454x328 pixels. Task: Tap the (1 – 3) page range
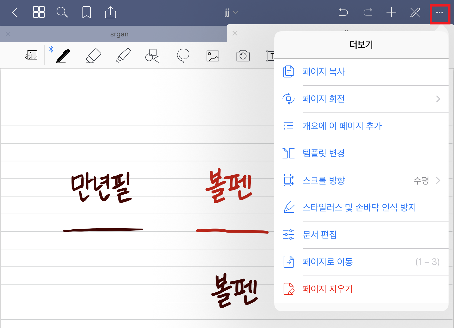coord(427,262)
